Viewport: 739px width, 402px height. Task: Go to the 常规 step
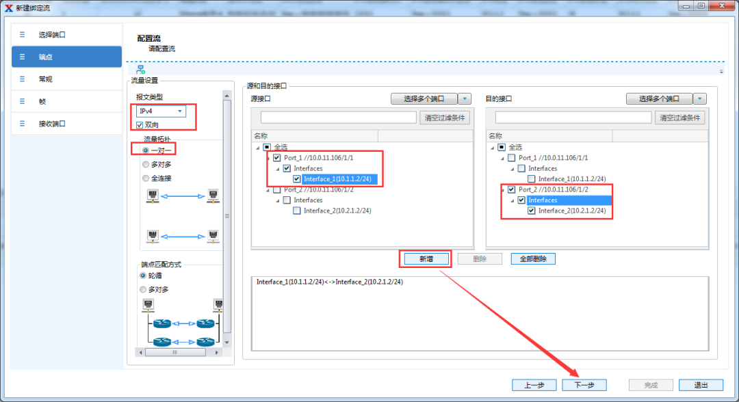coord(66,79)
